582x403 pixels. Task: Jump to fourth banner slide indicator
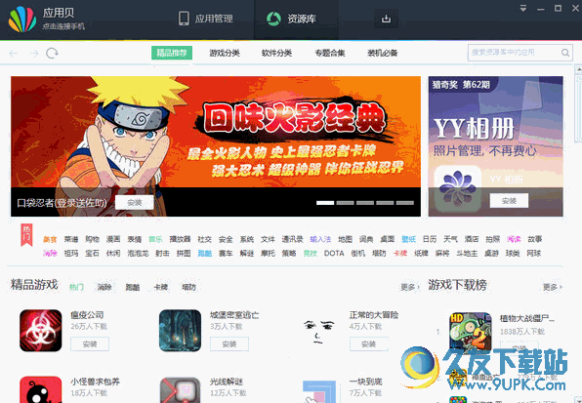[x=385, y=203]
